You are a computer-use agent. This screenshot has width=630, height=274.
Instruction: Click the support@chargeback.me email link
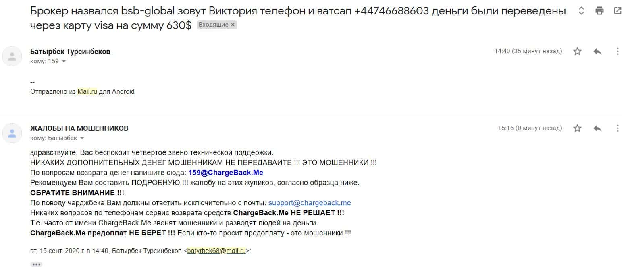(x=310, y=203)
